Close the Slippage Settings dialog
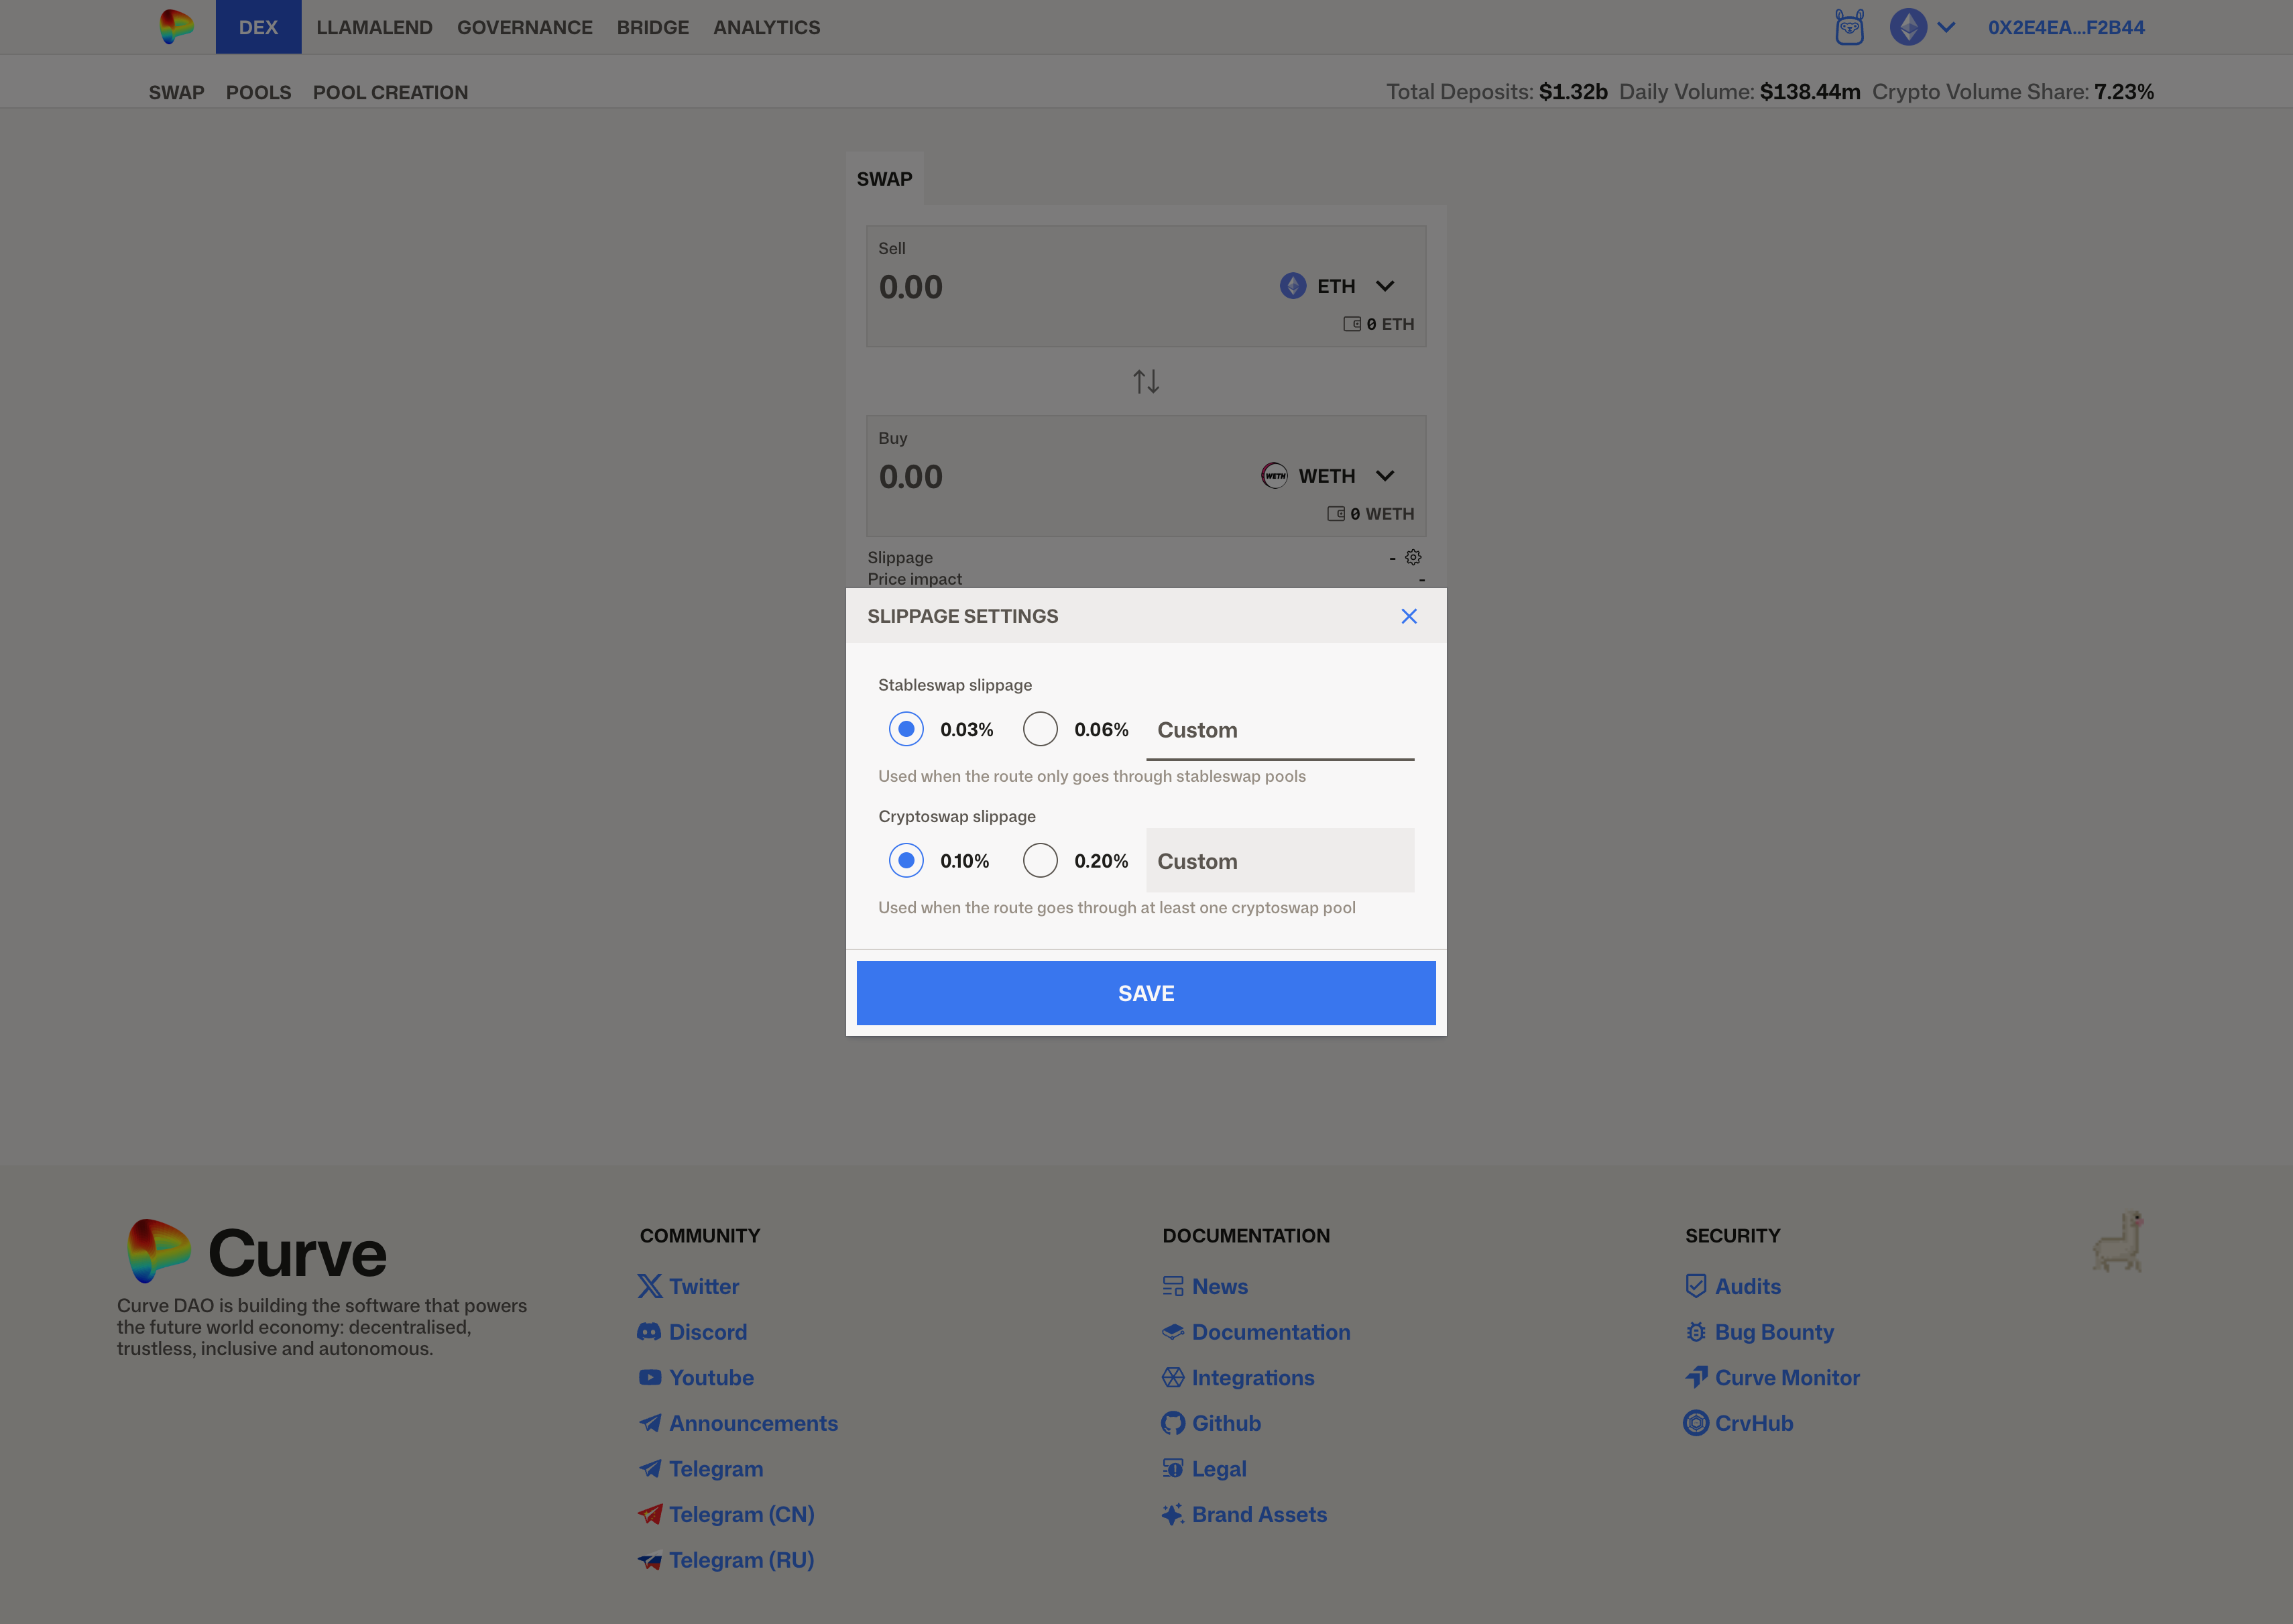This screenshot has height=1624, width=2293. 1409,616
